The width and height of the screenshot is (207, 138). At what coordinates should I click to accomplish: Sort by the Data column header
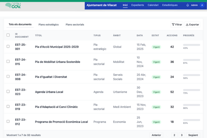(139, 35)
